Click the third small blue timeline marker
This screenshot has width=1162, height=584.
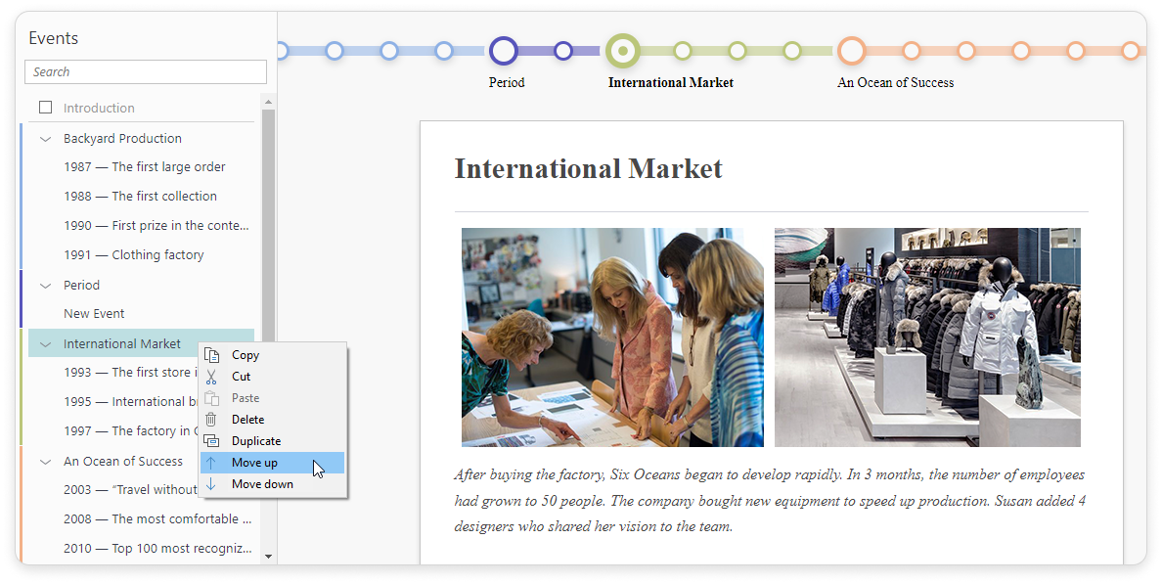coord(444,51)
